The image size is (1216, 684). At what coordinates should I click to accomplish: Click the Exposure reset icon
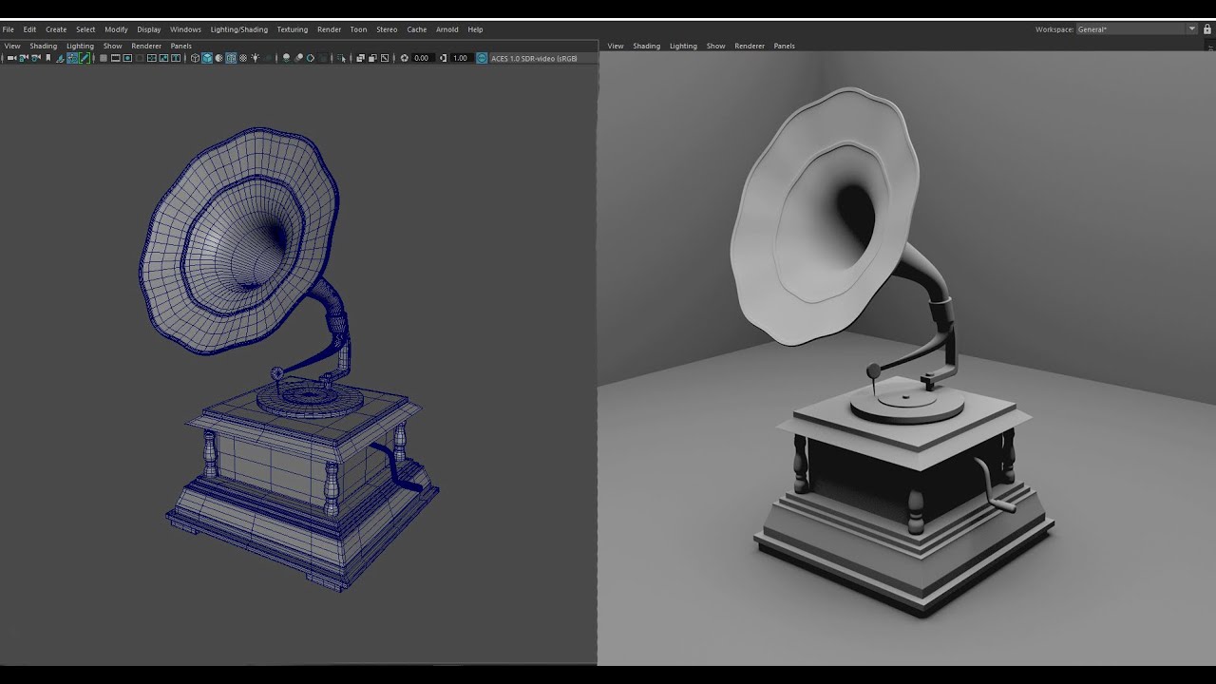405,58
